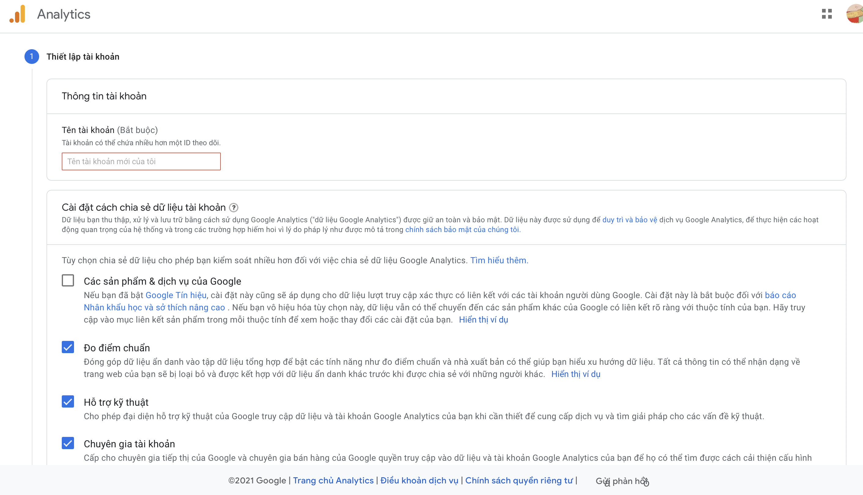Click the Chuyên gia tài khoản label
The width and height of the screenshot is (863, 495).
(x=129, y=444)
